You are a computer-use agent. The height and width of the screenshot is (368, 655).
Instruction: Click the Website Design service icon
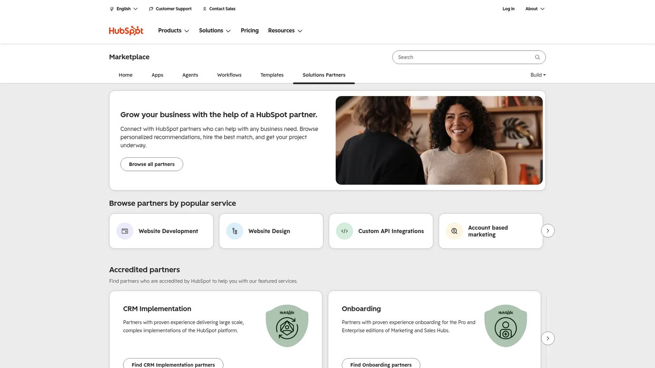pyautogui.click(x=234, y=231)
